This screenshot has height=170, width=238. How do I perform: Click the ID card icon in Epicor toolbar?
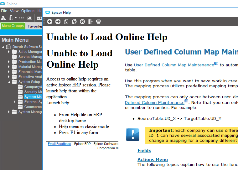pyautogui.click(x=39, y=18)
